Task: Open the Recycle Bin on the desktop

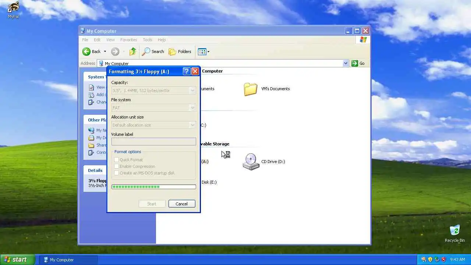Action: click(455, 233)
